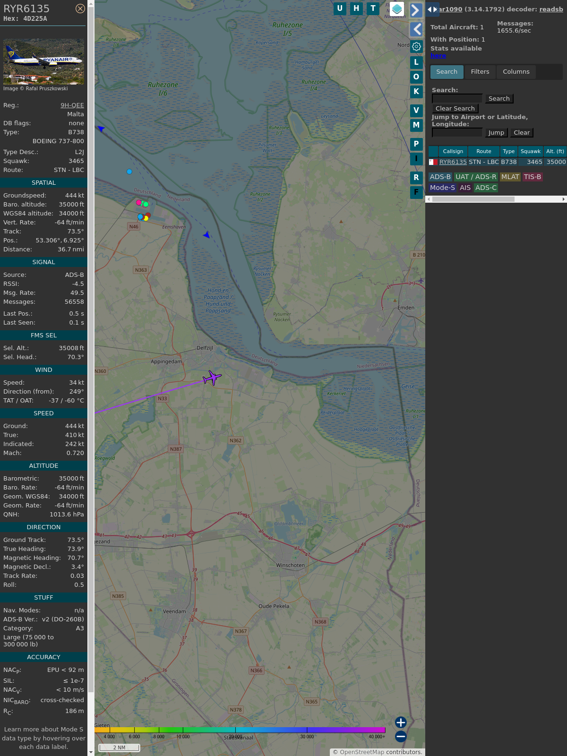Click the Clear Search button

coord(455,109)
